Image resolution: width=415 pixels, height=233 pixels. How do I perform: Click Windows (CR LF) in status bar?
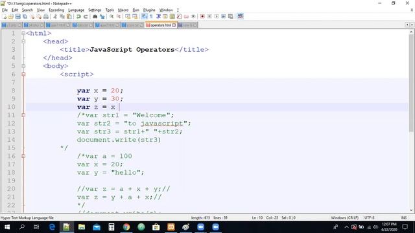point(344,218)
